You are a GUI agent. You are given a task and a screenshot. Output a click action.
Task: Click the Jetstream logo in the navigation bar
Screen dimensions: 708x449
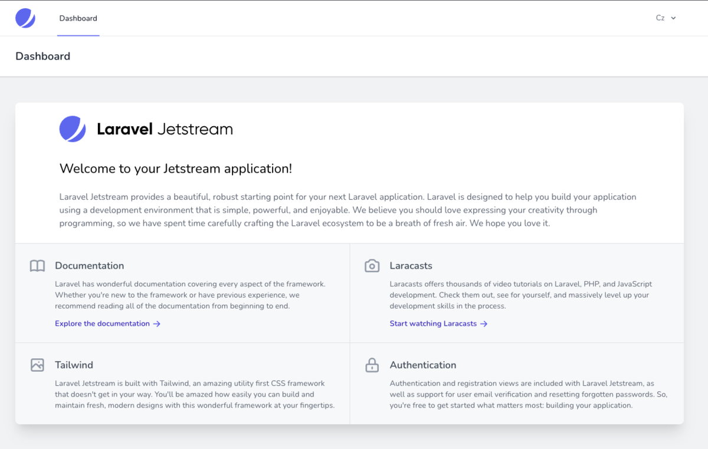click(25, 18)
